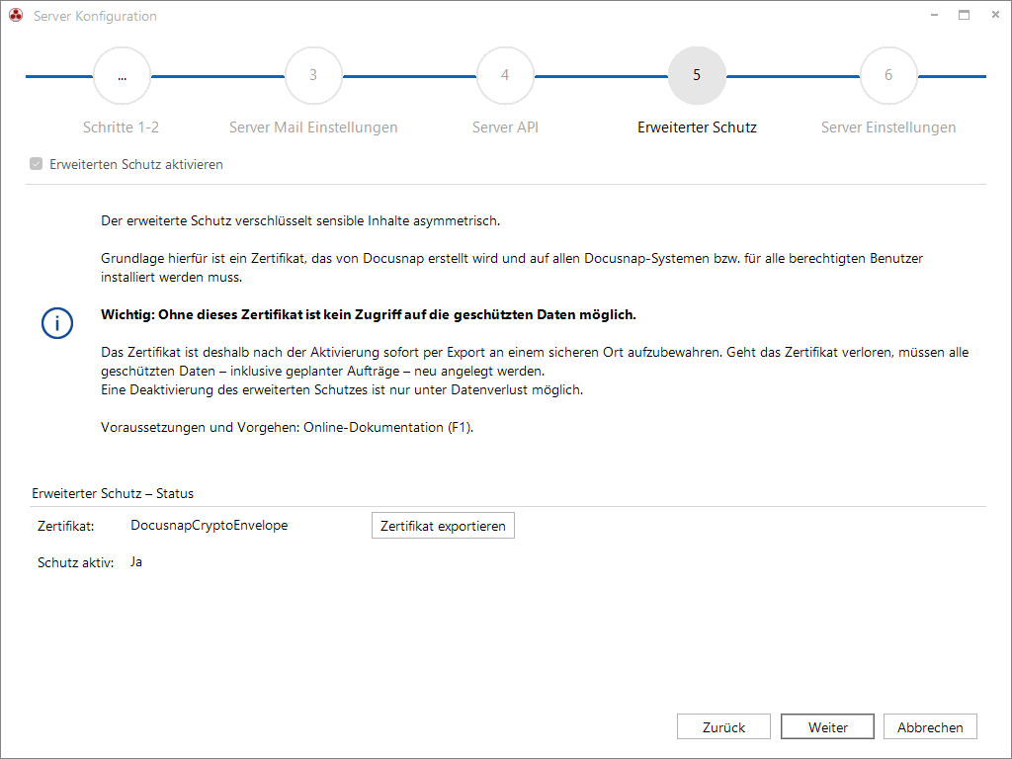Click sentence about Deaktivierung des erweiterten Schutzes

coord(342,389)
